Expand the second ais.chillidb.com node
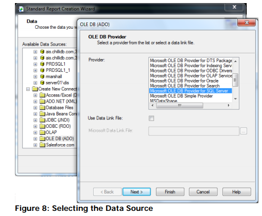 [35, 58]
